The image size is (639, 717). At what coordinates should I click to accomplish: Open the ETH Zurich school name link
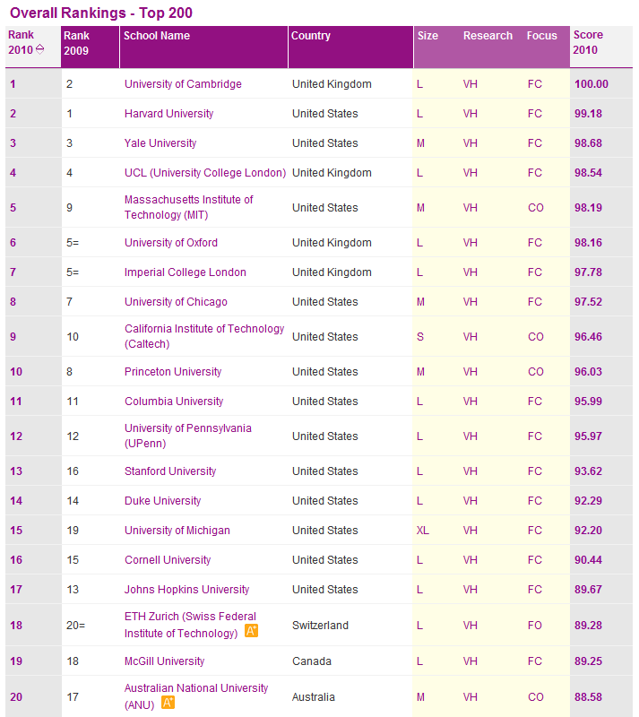click(190, 625)
